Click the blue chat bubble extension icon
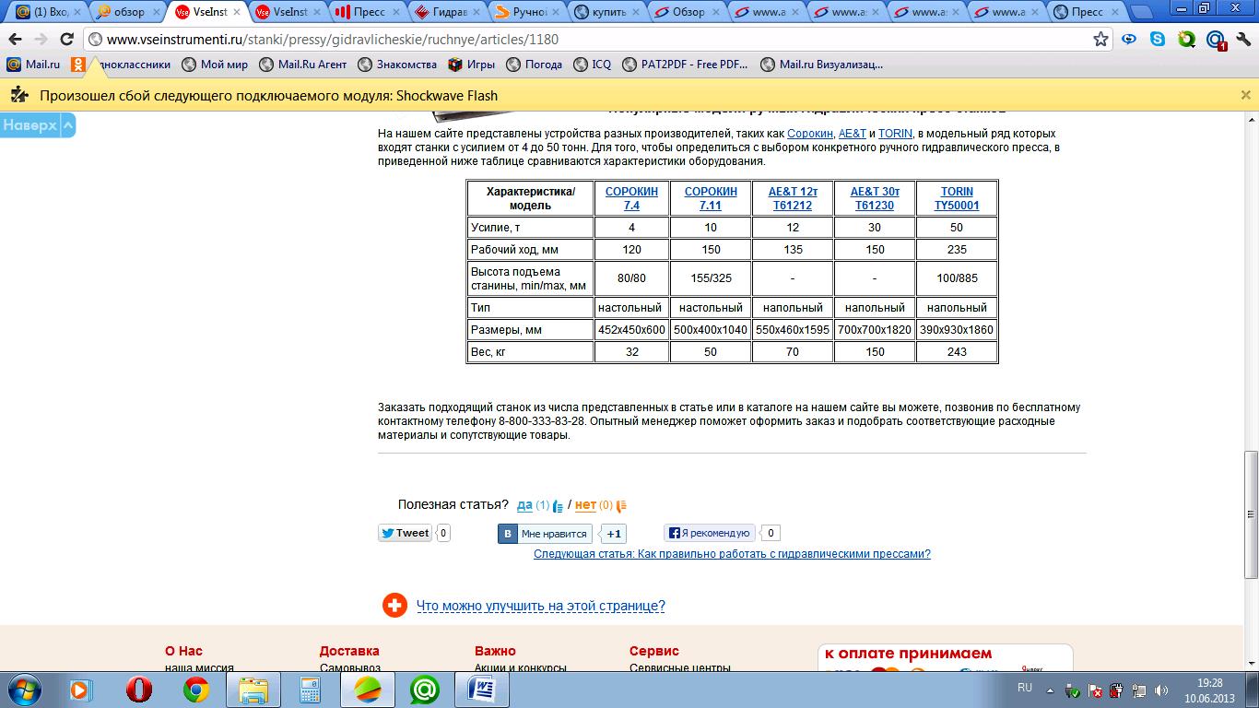1259x708 pixels. point(1129,40)
